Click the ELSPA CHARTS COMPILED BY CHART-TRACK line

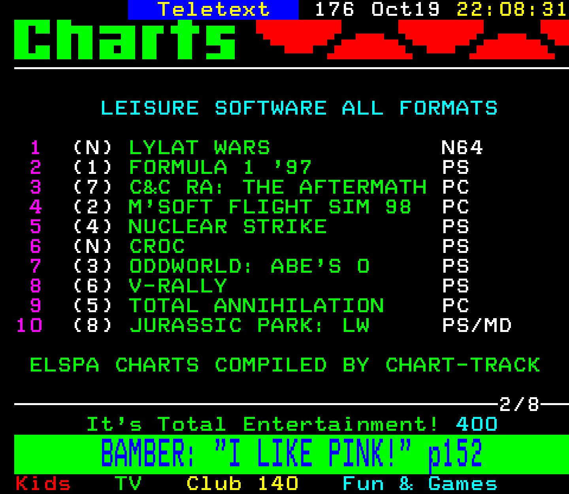[285, 365]
